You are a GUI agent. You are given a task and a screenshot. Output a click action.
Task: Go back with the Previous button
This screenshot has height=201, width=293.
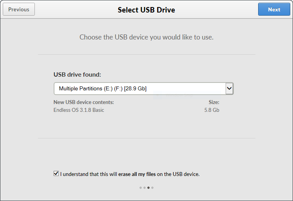19,9
